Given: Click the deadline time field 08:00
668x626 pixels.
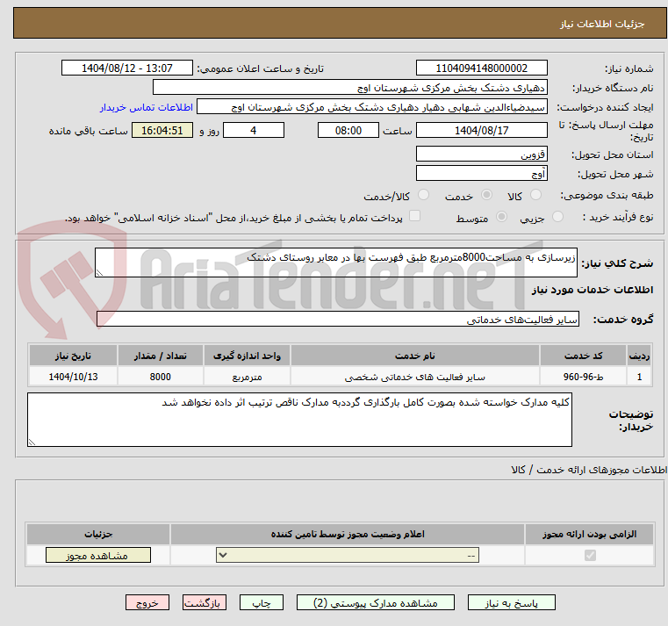Looking at the screenshot, I should pos(348,131).
